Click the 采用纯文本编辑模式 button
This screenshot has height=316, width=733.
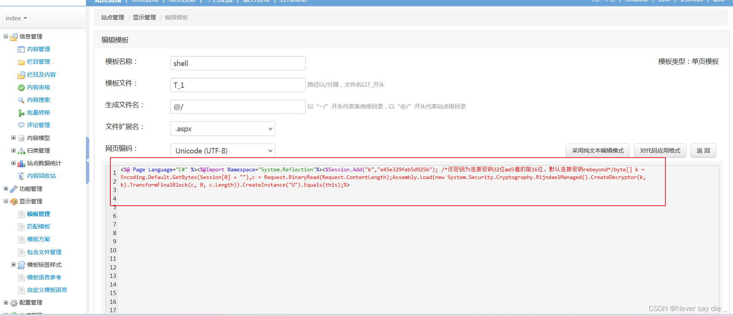coord(597,151)
